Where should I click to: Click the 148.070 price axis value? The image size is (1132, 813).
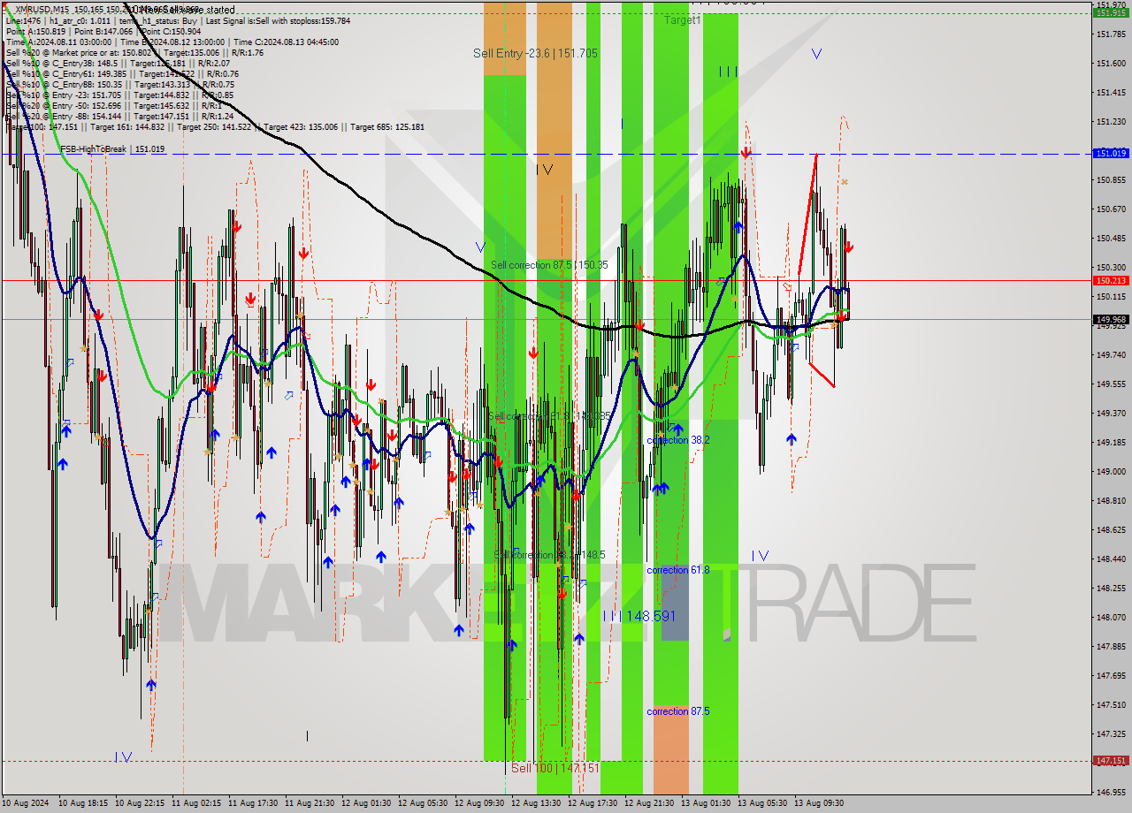click(x=1111, y=617)
